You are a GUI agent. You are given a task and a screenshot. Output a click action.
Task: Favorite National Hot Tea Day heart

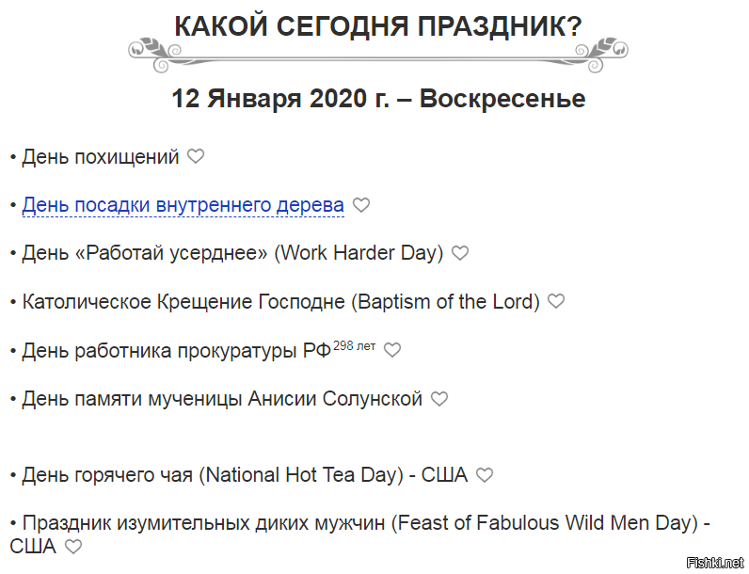click(x=485, y=475)
